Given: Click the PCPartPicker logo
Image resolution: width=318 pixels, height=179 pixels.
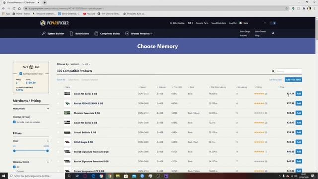Looking at the screenshot, I should click(x=54, y=23).
